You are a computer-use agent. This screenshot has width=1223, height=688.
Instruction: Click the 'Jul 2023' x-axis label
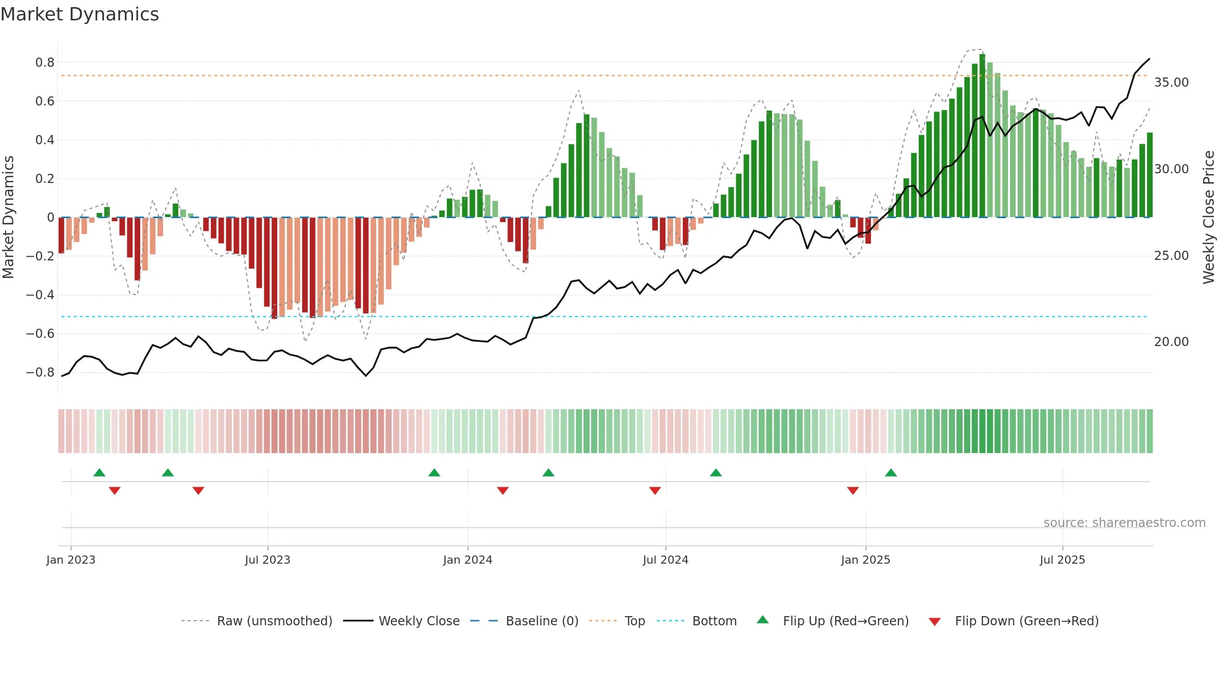coord(268,560)
